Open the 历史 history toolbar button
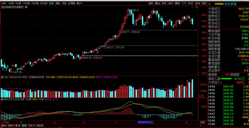This screenshot has width=249, height=128. coord(164,3)
